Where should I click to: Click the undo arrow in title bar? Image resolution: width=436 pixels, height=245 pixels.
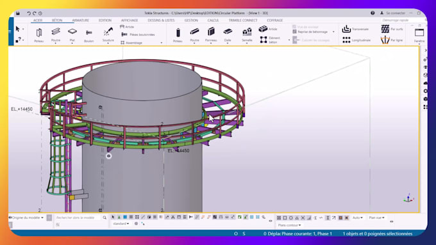click(x=29, y=13)
